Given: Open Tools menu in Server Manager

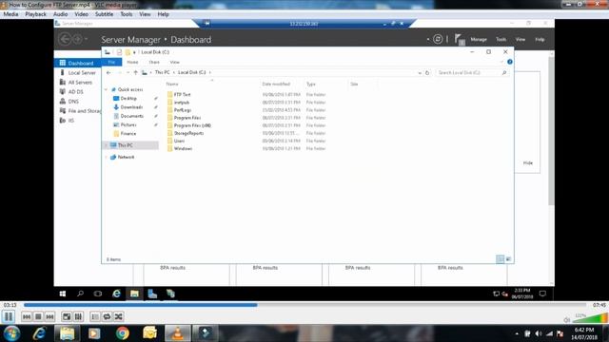Looking at the screenshot, I should point(501,40).
